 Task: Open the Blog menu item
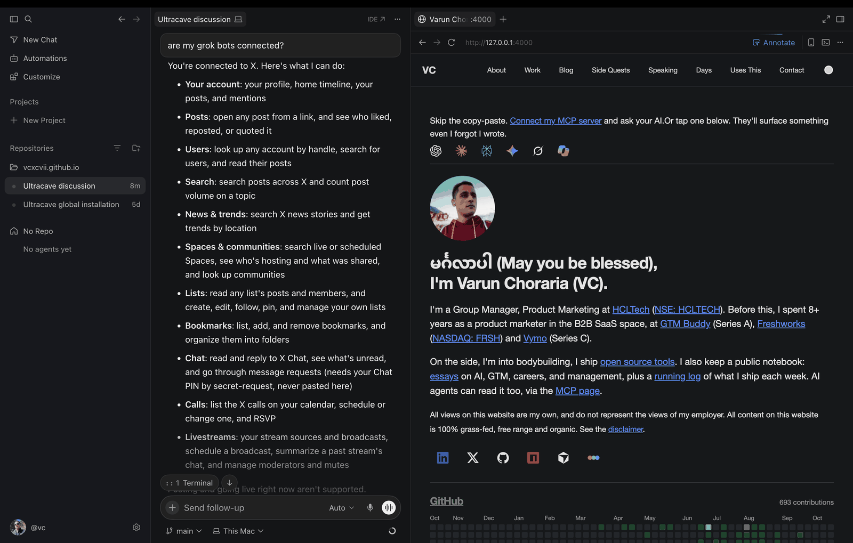(566, 70)
